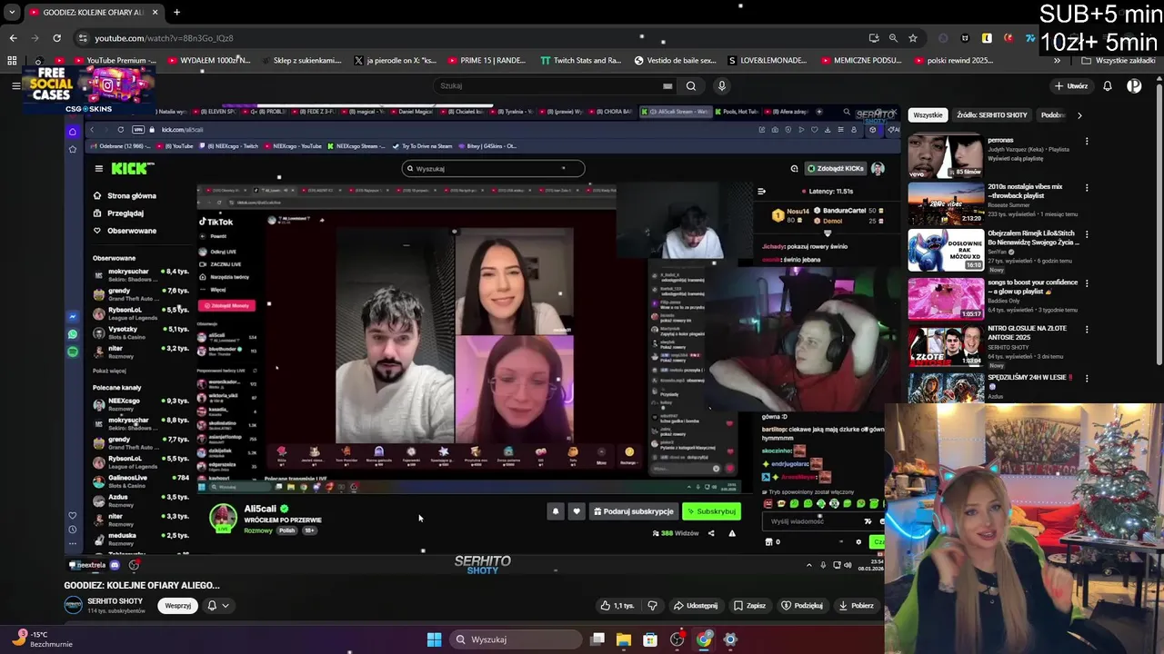Start voice search with microphone icon

722,86
